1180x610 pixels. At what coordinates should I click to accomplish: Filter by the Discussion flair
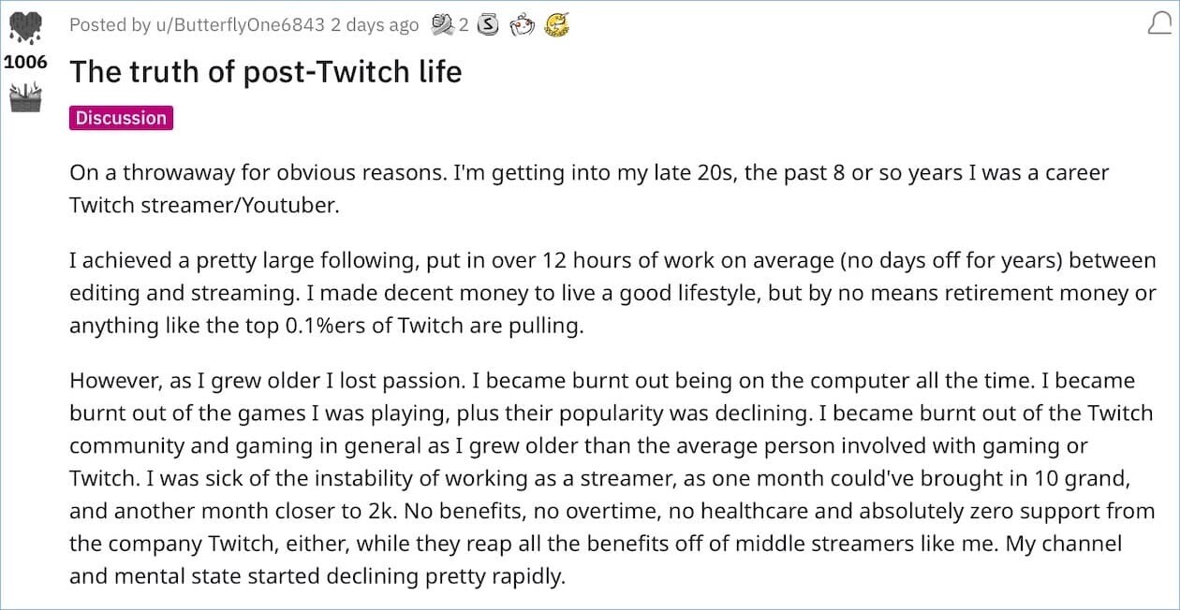[122, 118]
